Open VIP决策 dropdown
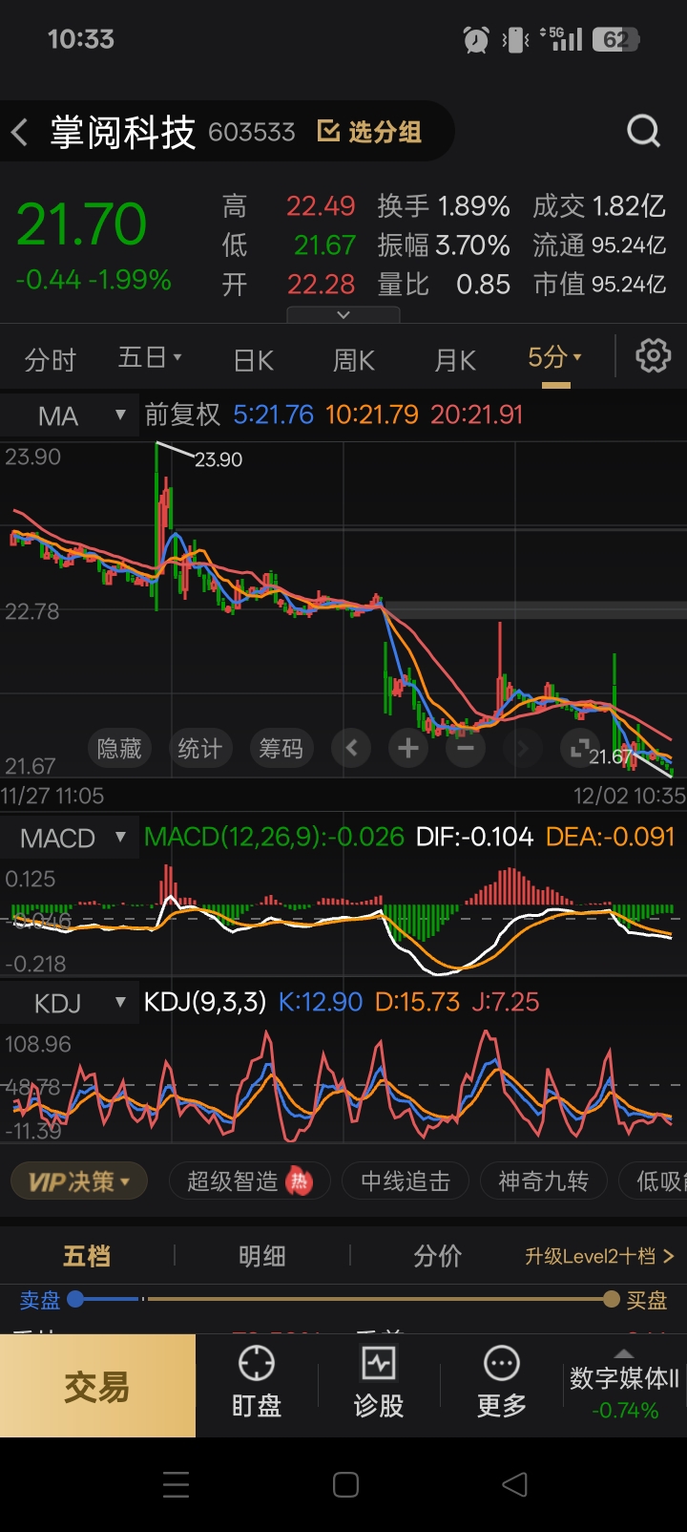Viewport: 687px width, 1532px height. (78, 1181)
